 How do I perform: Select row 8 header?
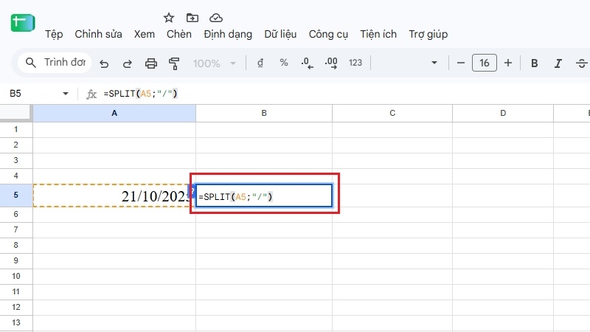tap(15, 245)
